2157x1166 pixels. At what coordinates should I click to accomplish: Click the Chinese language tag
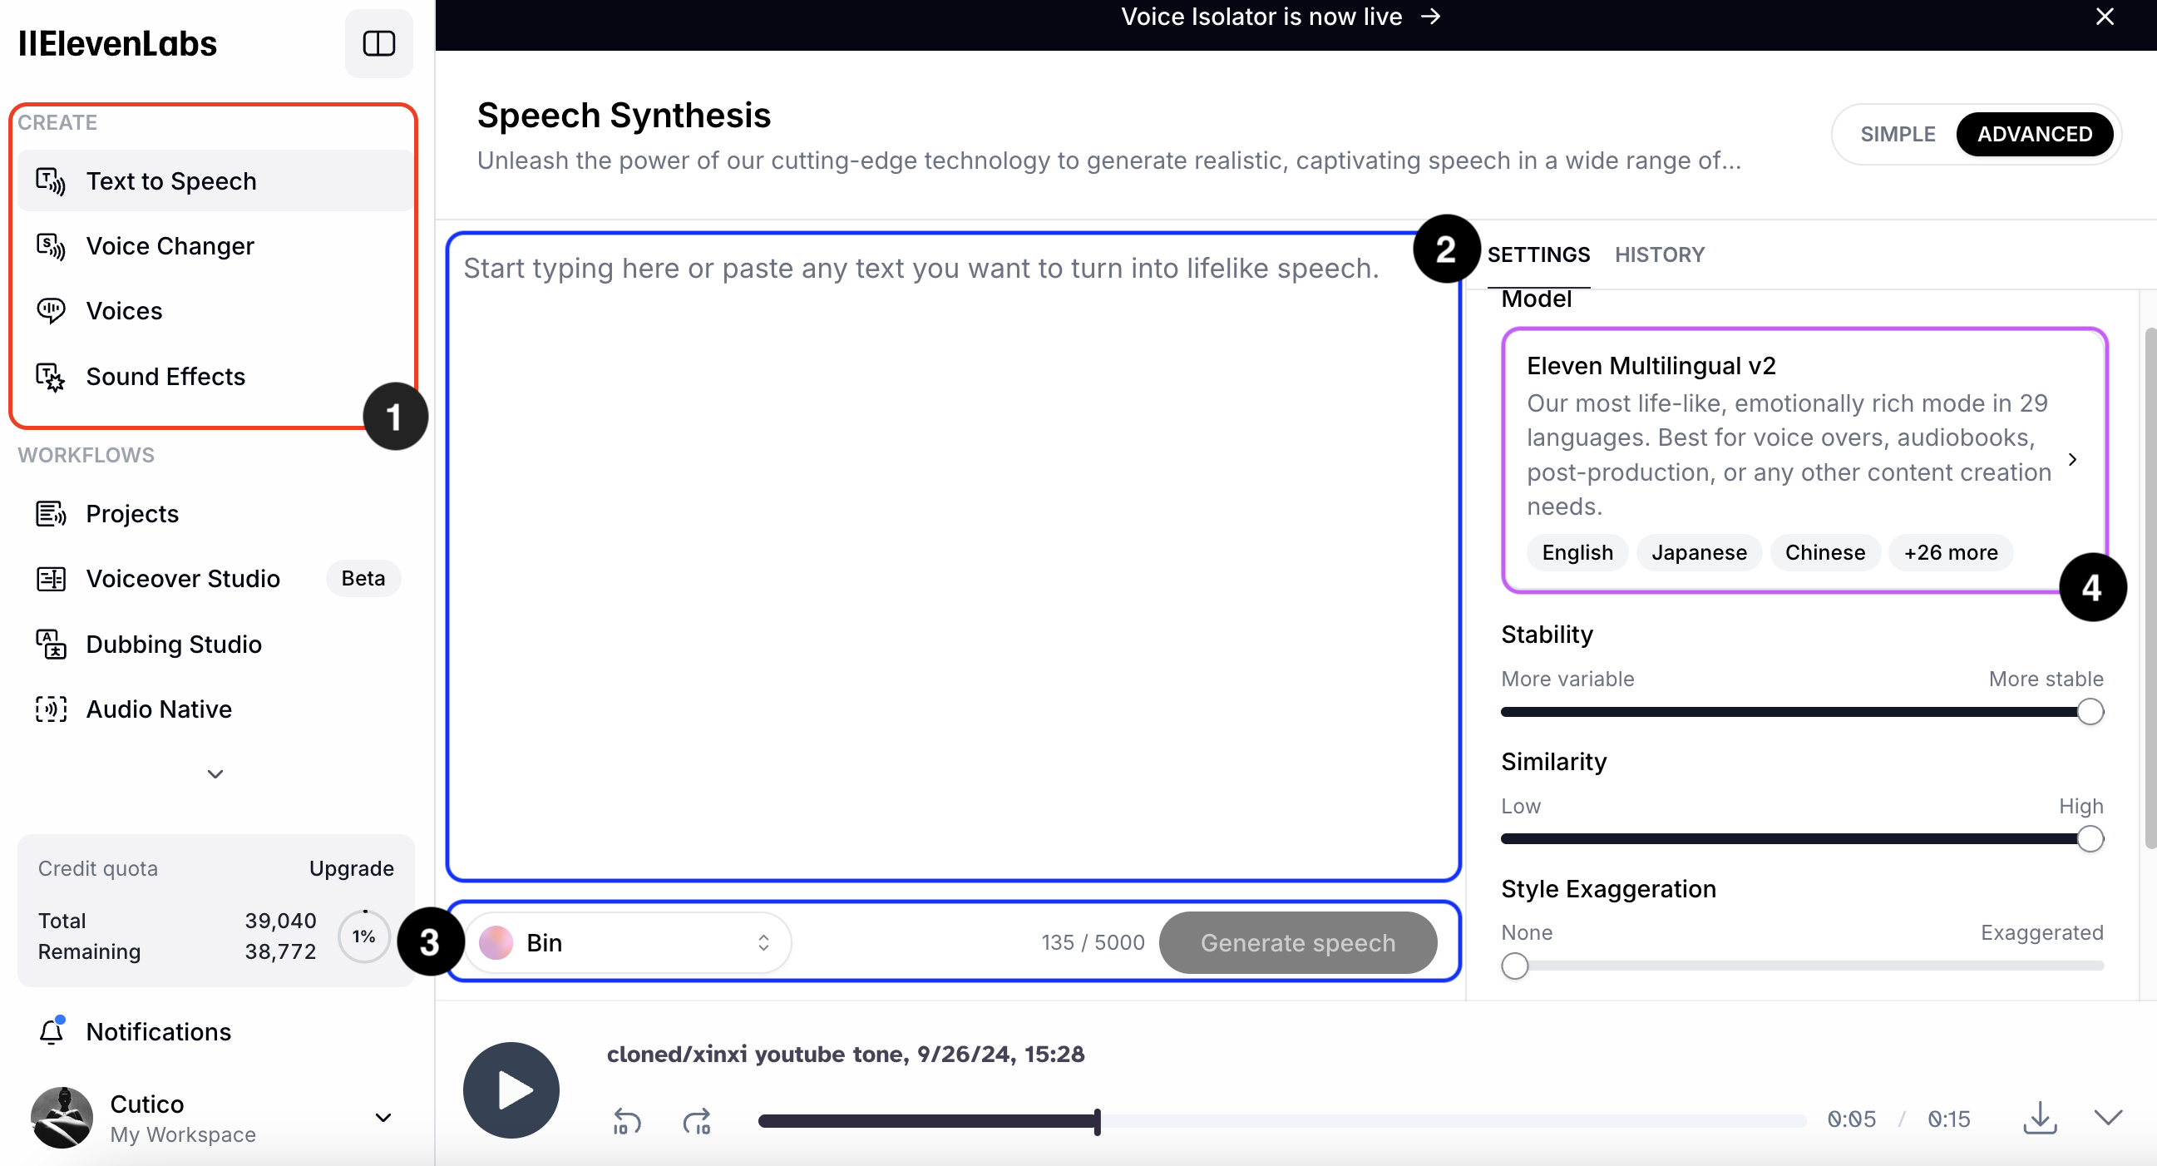pos(1824,553)
